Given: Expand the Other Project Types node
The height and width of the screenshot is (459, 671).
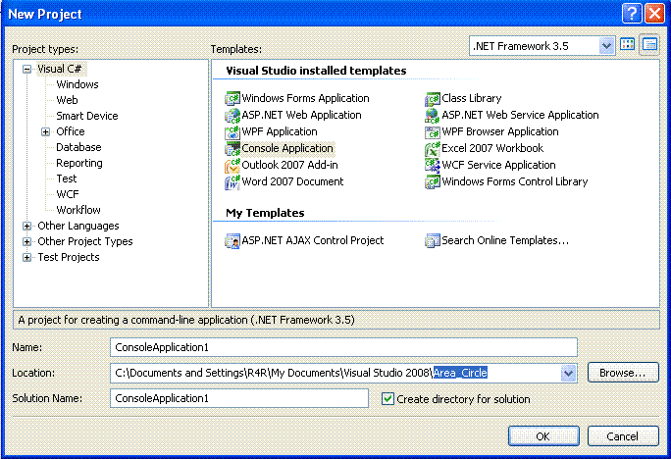Looking at the screenshot, I should click(26, 241).
